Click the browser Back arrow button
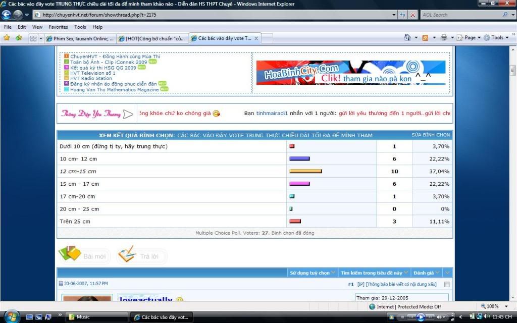Viewport: 517px width, 323px height. [7, 15]
